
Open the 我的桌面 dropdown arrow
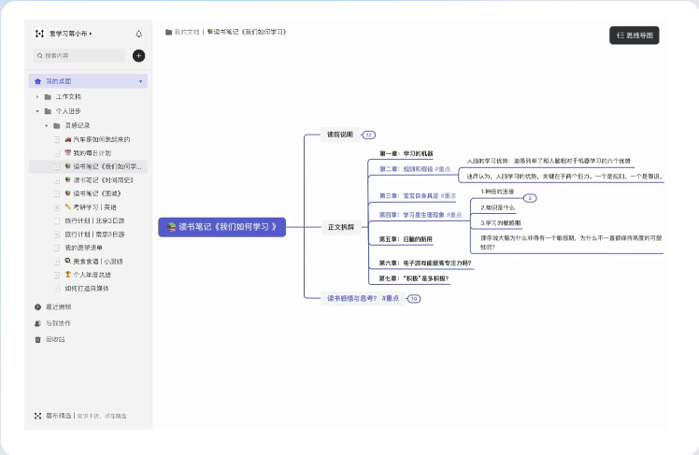140,81
